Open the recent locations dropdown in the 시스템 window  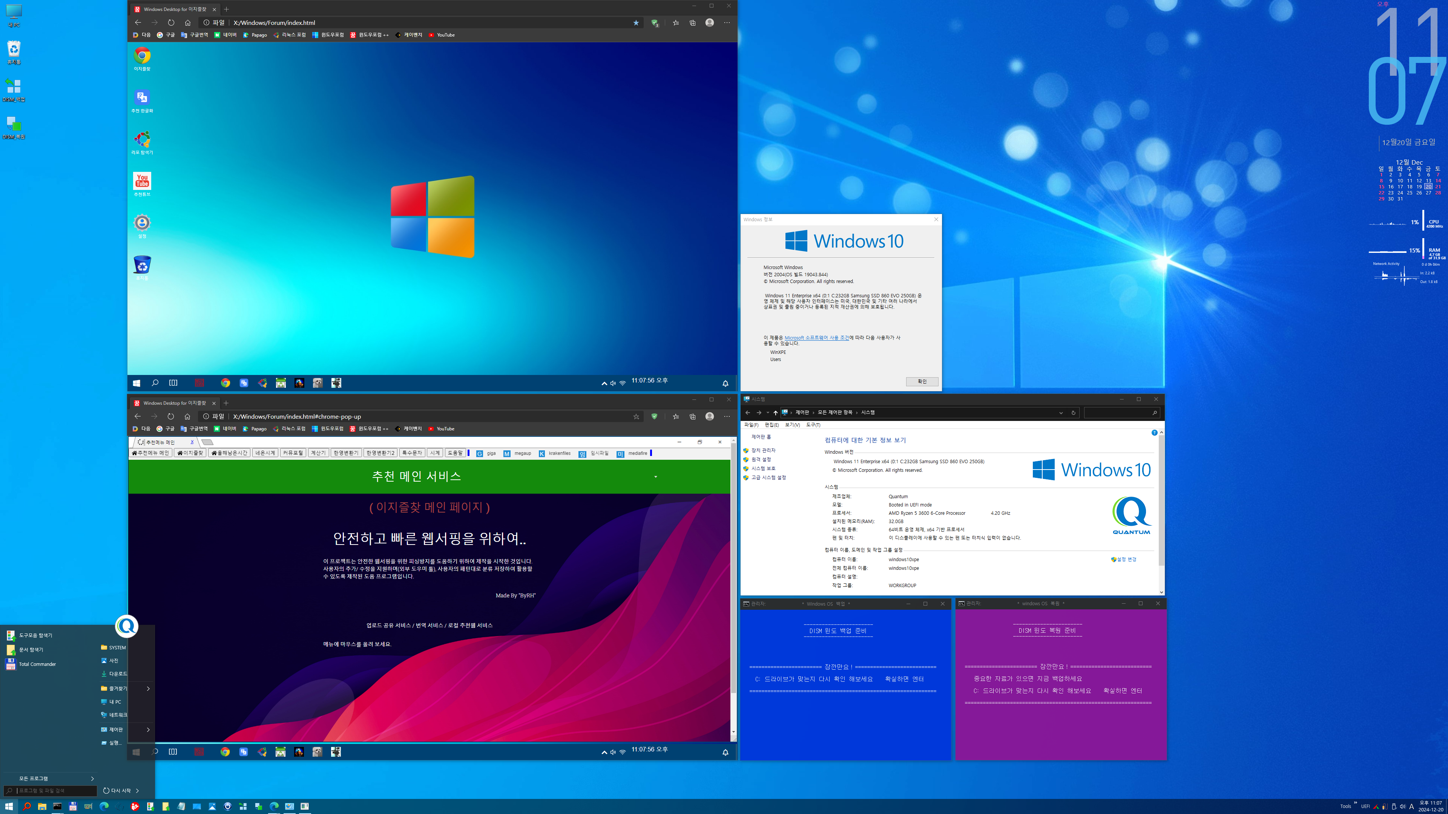(x=768, y=412)
